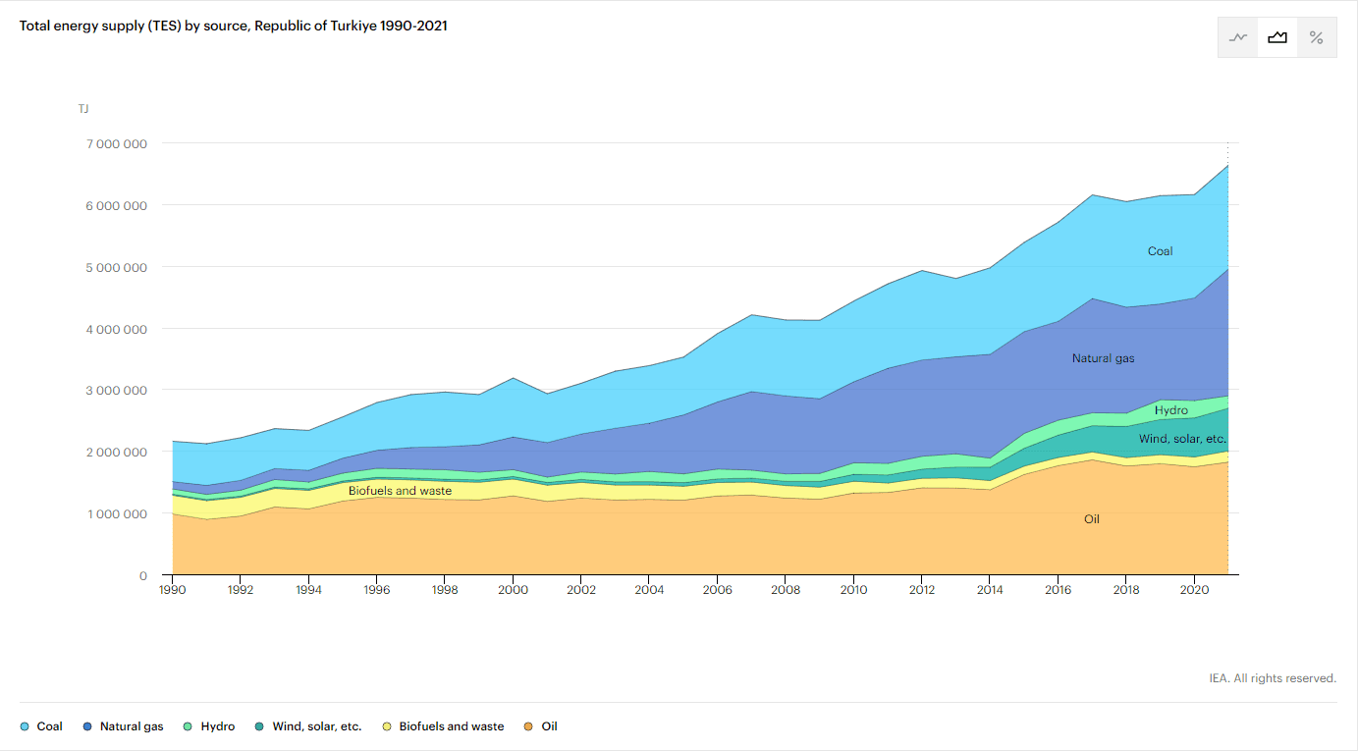Image resolution: width=1358 pixels, height=751 pixels.
Task: Click the 2002 x-axis label
Action: [581, 591]
